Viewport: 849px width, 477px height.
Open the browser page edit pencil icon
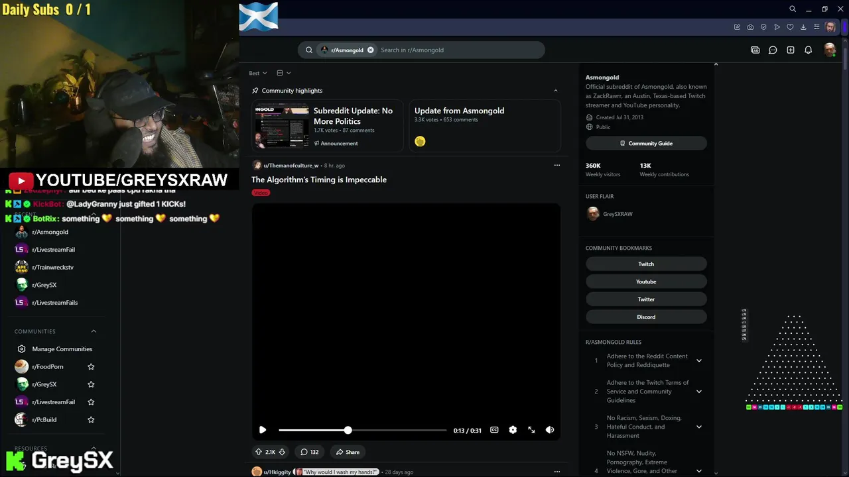[737, 27]
